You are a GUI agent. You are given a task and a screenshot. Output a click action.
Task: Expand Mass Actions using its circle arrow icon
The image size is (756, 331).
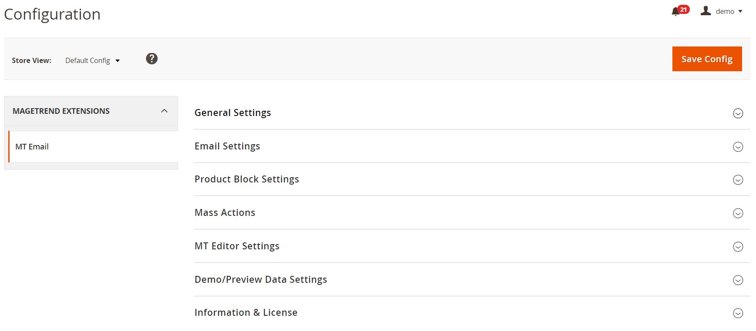pyautogui.click(x=738, y=213)
